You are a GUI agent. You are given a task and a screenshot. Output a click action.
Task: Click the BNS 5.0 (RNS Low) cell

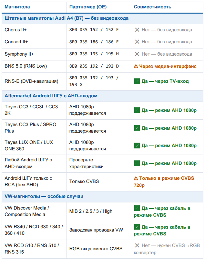(34, 66)
